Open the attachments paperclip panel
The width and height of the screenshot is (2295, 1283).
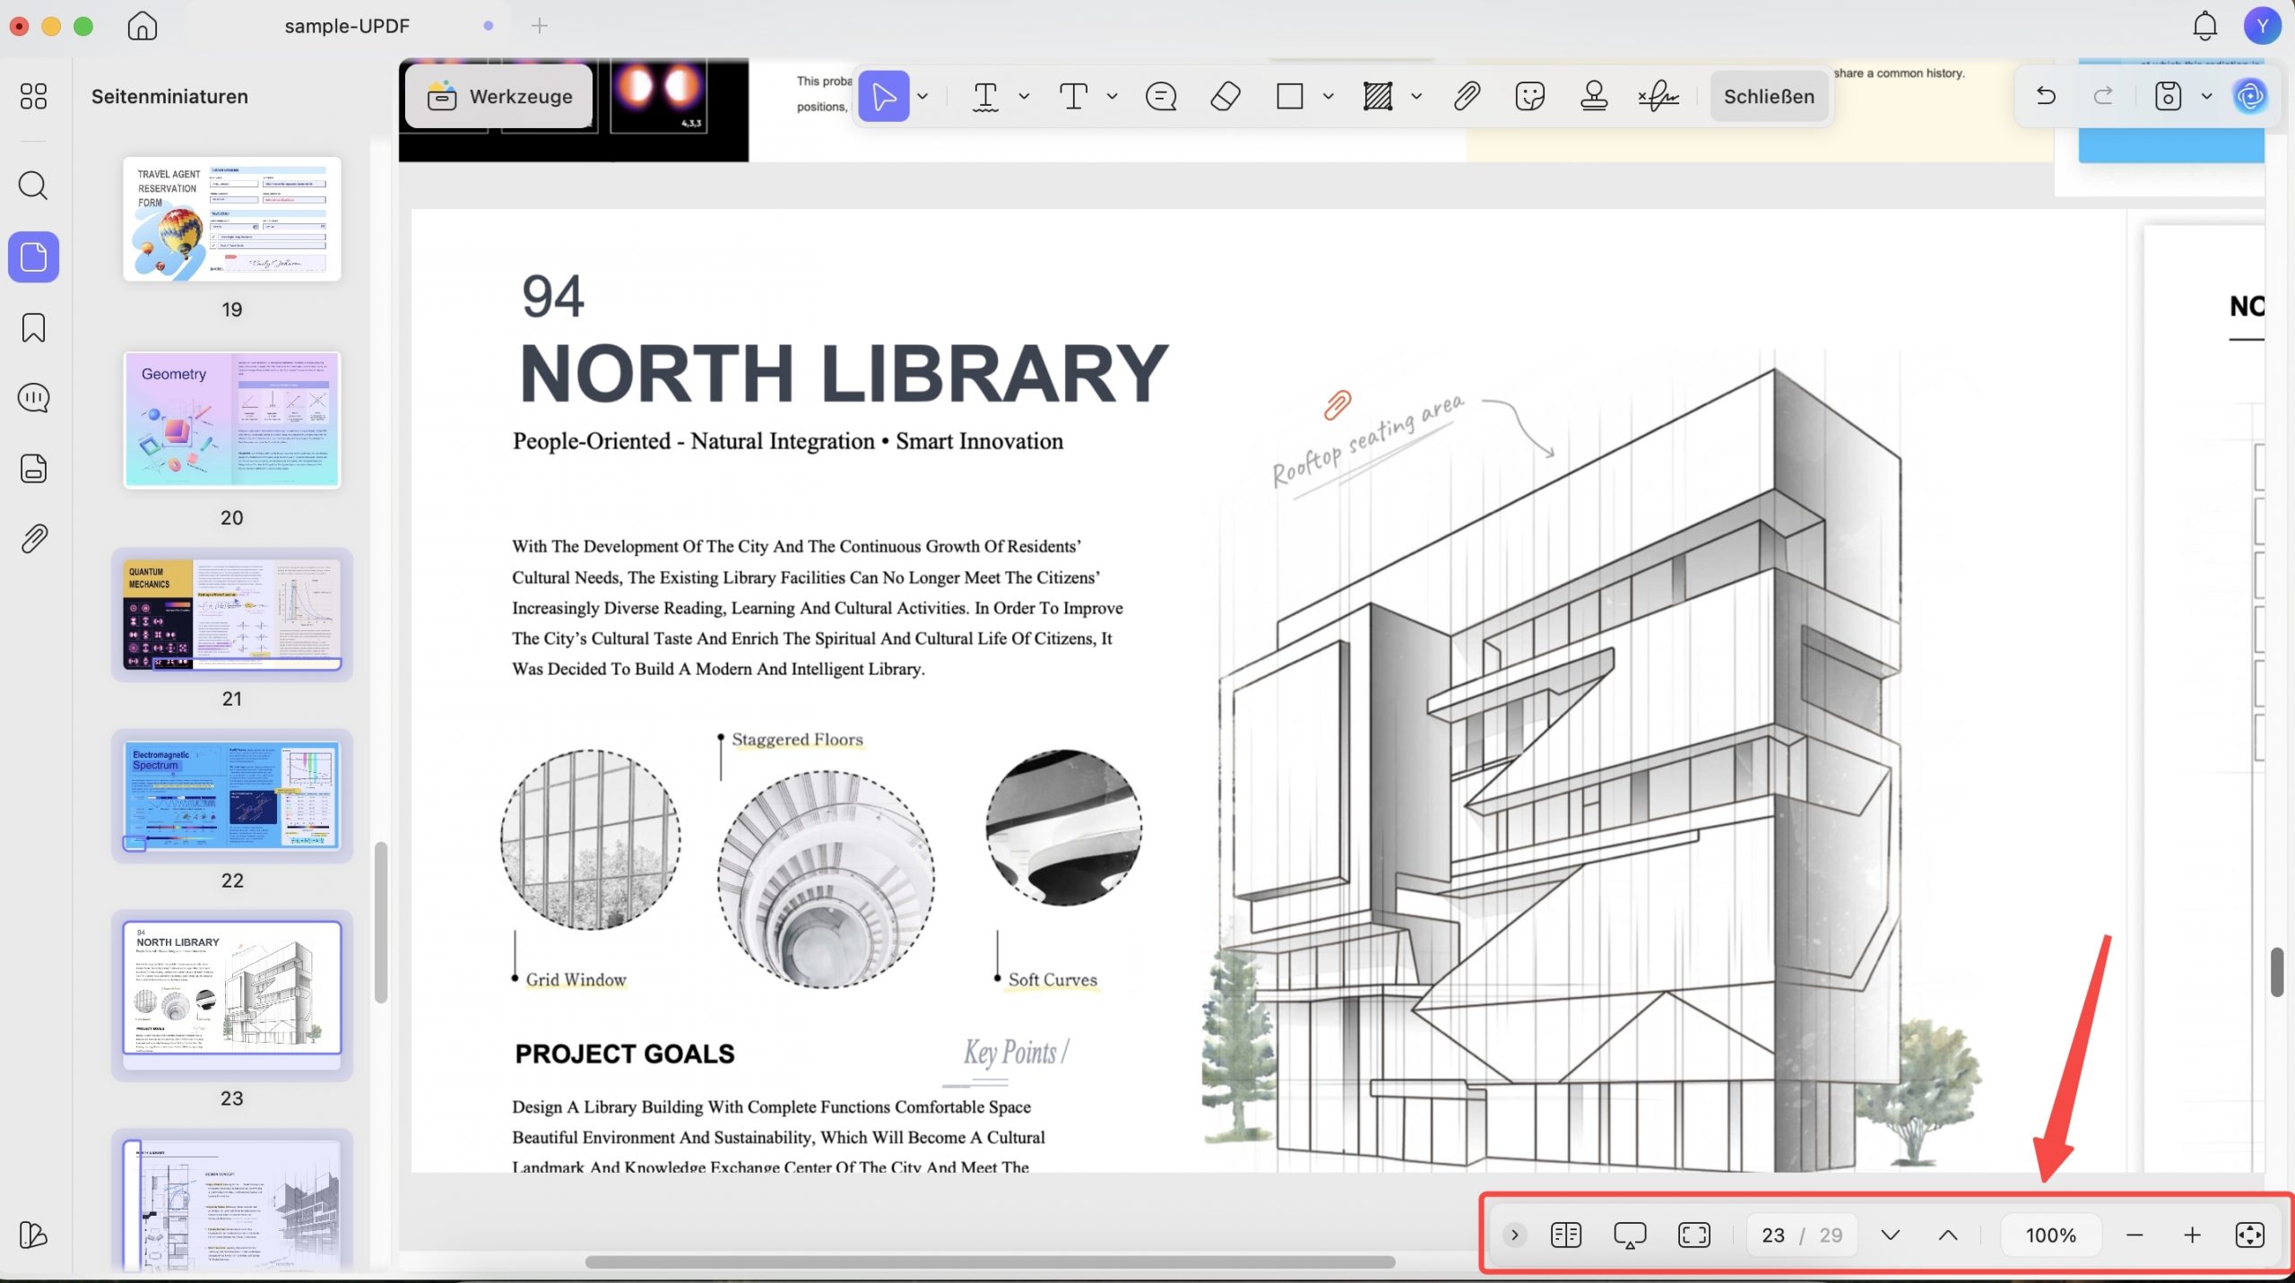(33, 539)
